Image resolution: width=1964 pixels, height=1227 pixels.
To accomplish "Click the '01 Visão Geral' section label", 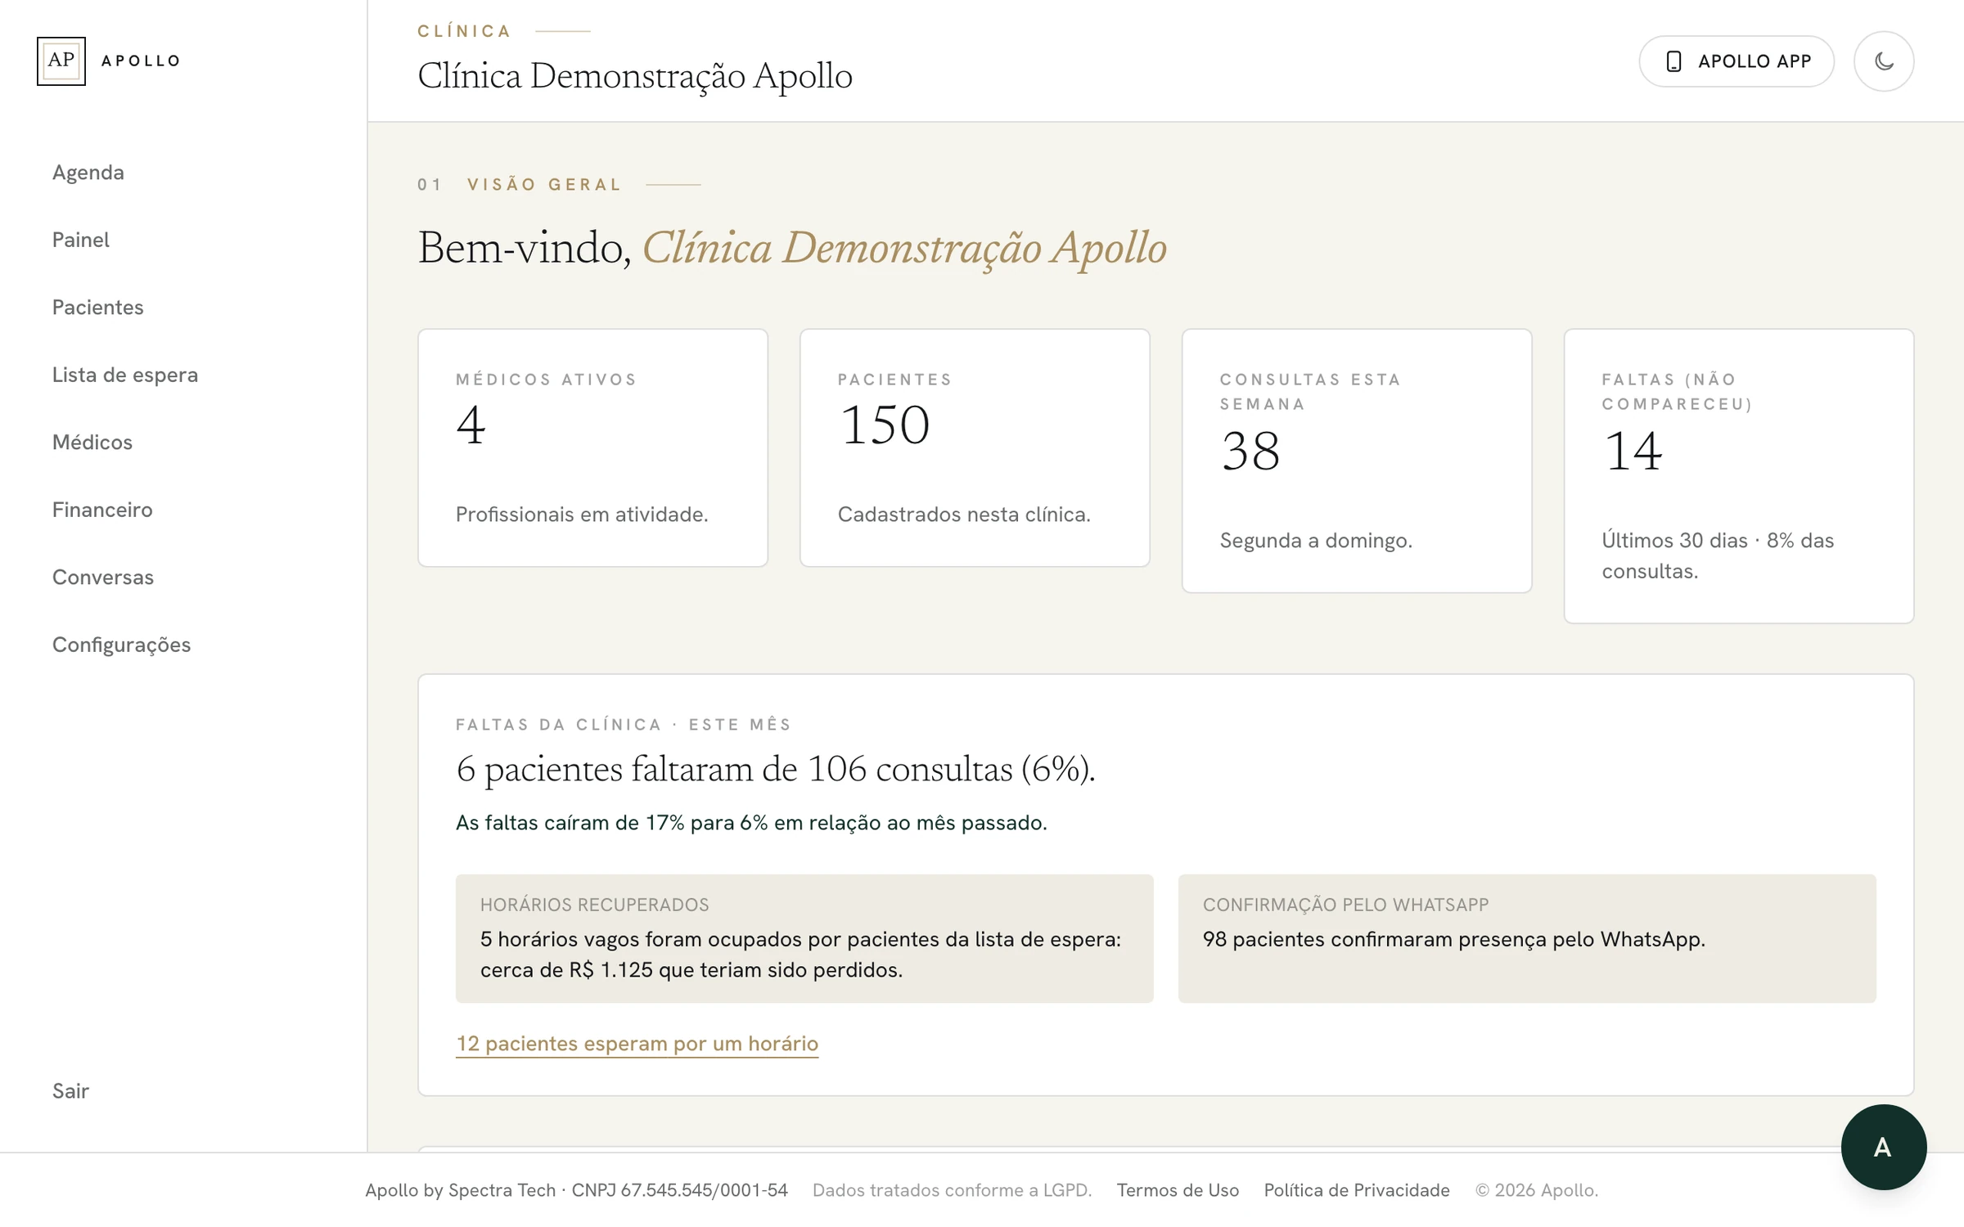I will click(x=520, y=185).
